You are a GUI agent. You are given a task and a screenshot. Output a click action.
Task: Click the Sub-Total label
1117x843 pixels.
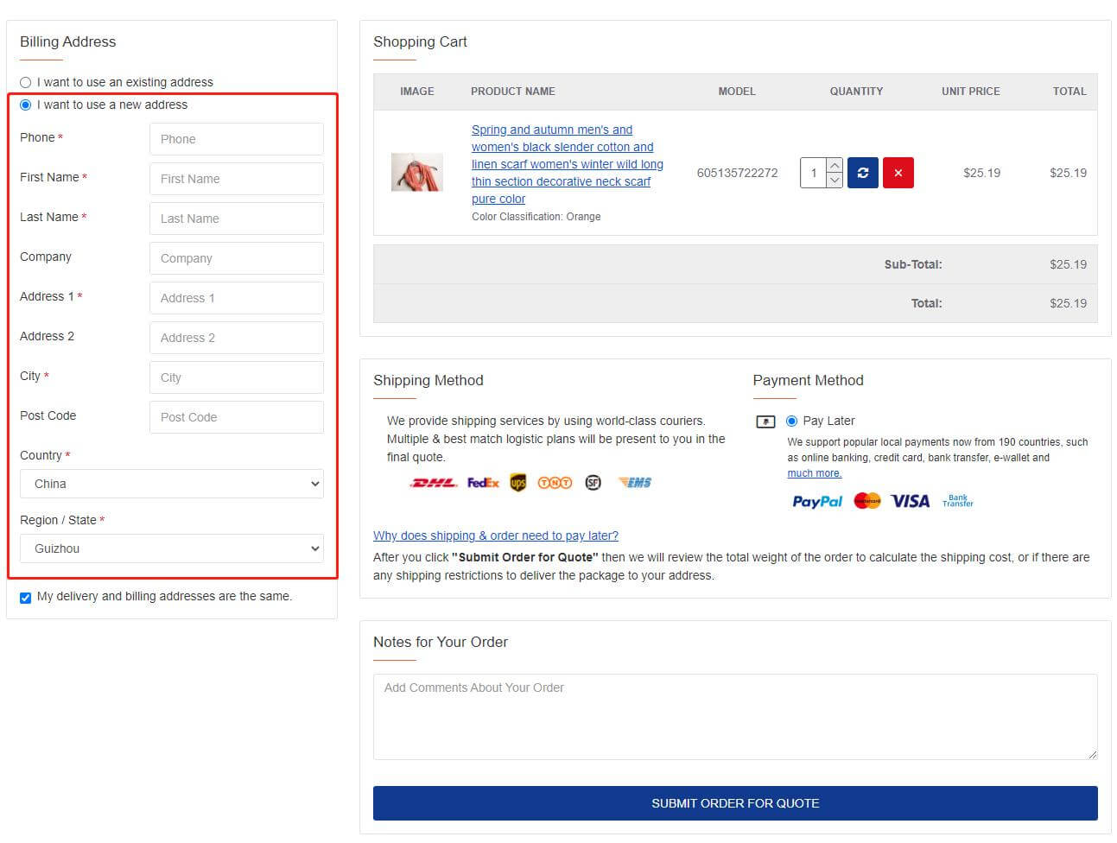[x=913, y=264]
